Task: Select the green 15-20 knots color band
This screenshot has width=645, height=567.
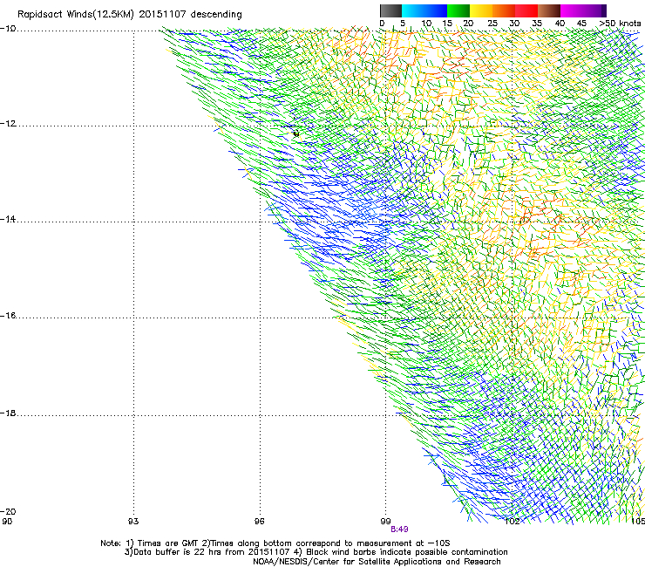Action: [x=458, y=10]
